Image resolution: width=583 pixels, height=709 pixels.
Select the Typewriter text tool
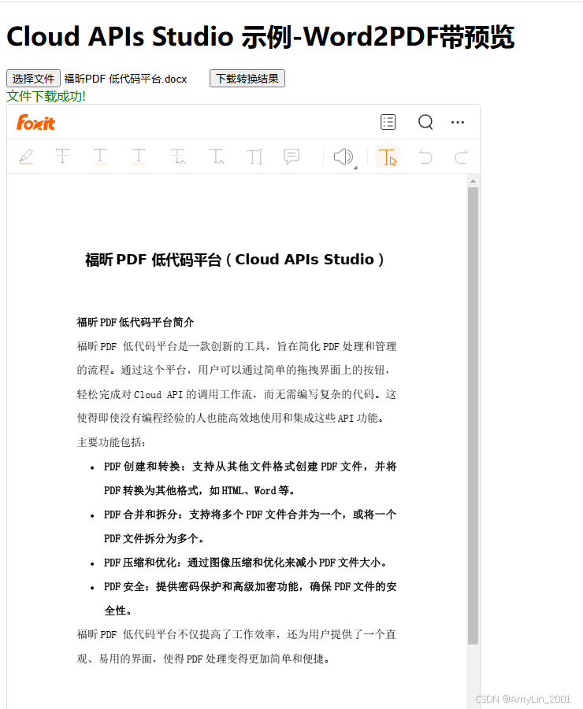coord(254,157)
